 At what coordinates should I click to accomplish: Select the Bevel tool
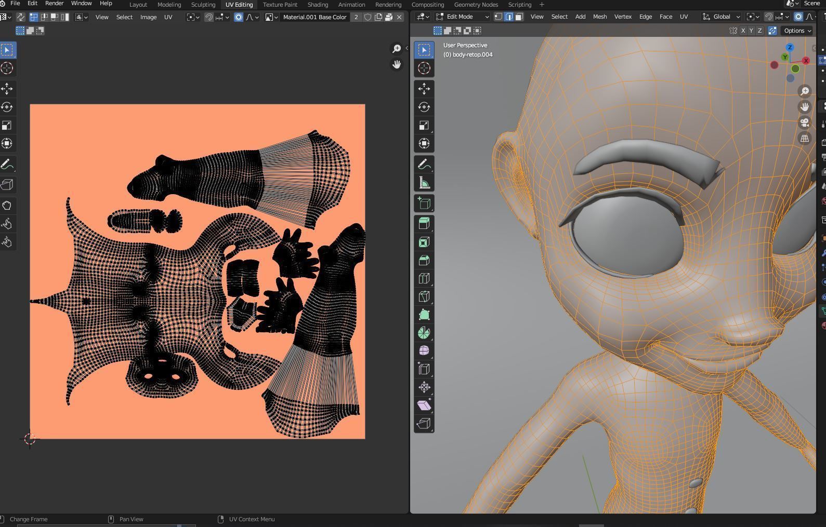click(x=424, y=260)
